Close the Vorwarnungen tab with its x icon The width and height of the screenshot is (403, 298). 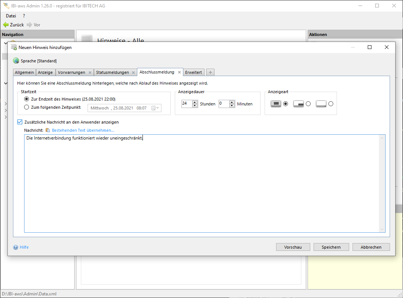[90, 72]
